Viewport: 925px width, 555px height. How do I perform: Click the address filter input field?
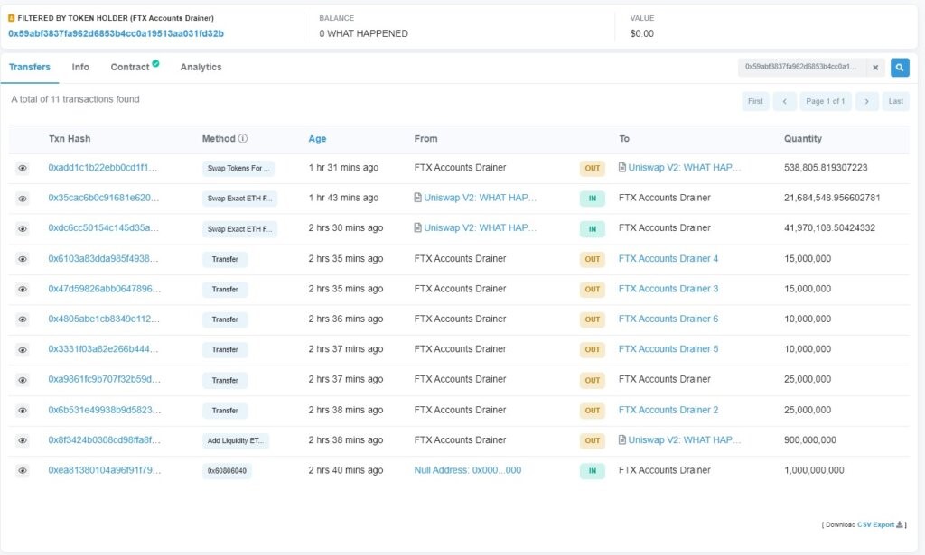click(x=802, y=67)
